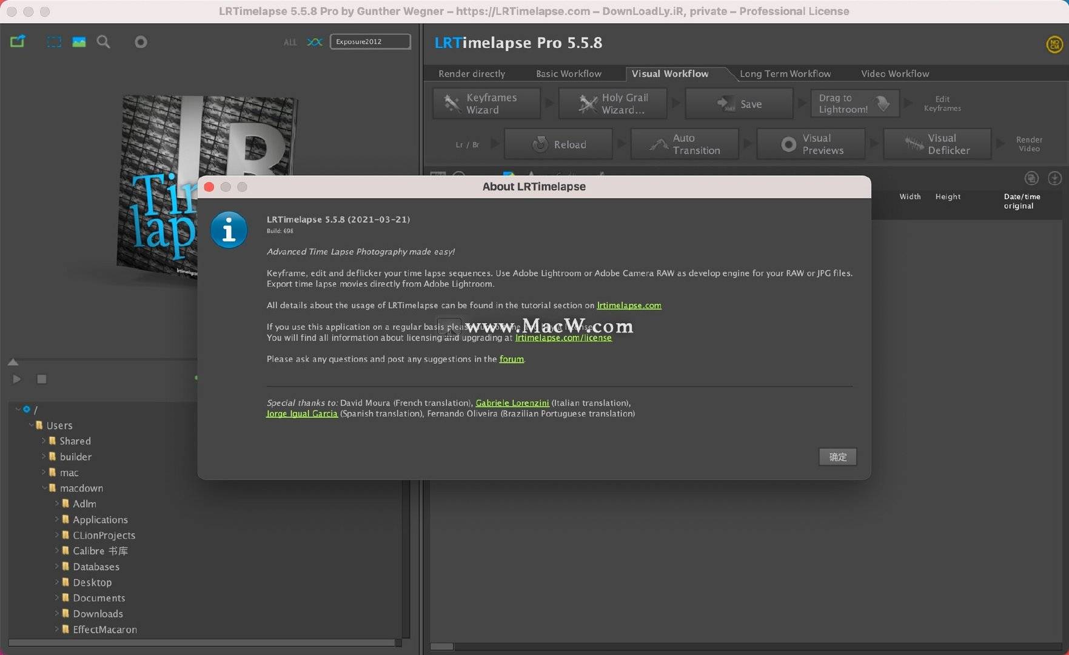The width and height of the screenshot is (1069, 655).
Task: Open the Jorge Igual Garcia link
Action: pos(302,414)
